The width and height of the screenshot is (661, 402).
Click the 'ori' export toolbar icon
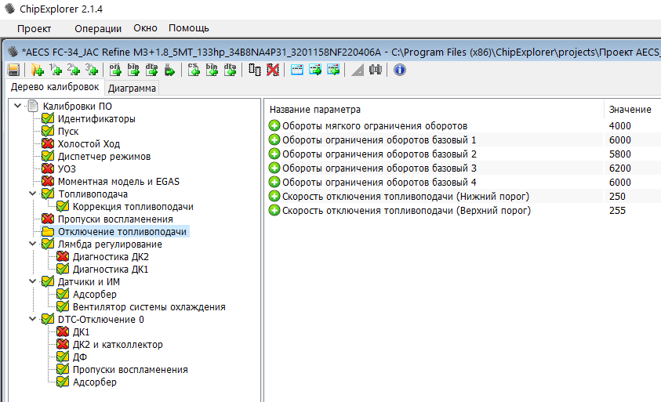(x=115, y=70)
